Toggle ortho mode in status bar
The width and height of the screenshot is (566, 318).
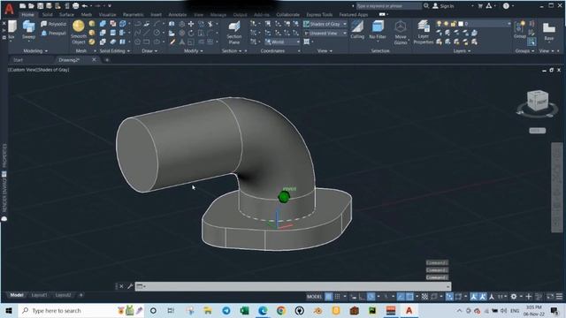click(362, 297)
